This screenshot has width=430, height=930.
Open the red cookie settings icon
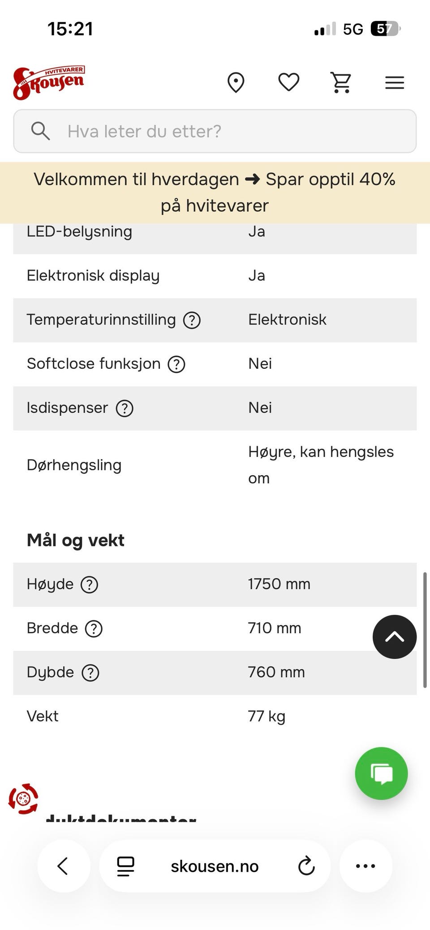(23, 798)
